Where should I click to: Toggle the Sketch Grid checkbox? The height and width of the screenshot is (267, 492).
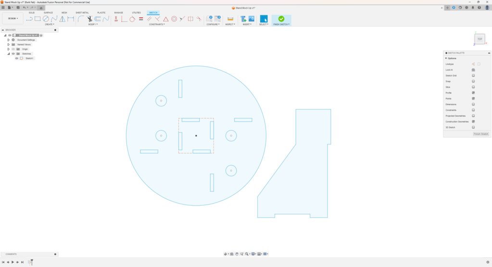click(x=473, y=75)
